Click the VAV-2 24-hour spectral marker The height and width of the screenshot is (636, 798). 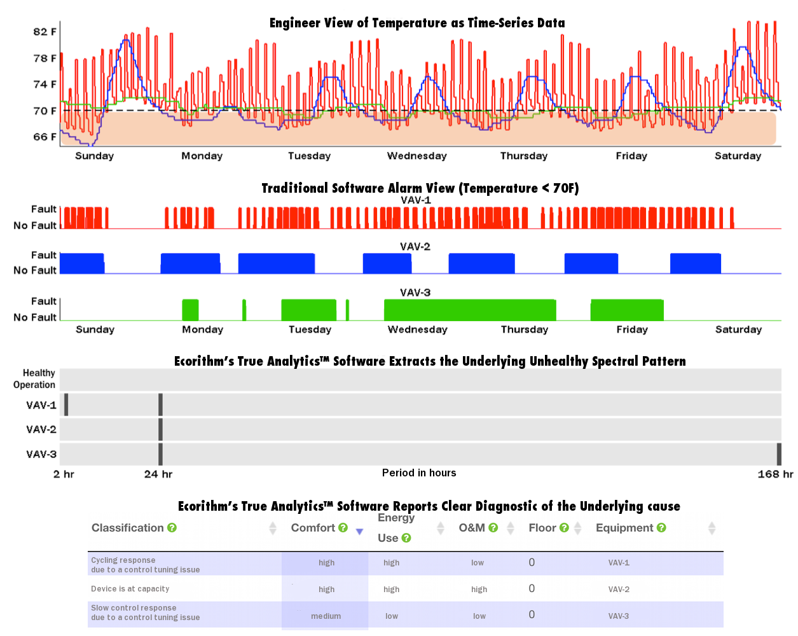(x=160, y=429)
